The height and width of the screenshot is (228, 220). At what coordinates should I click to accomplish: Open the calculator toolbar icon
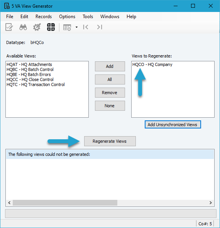pos(51,27)
